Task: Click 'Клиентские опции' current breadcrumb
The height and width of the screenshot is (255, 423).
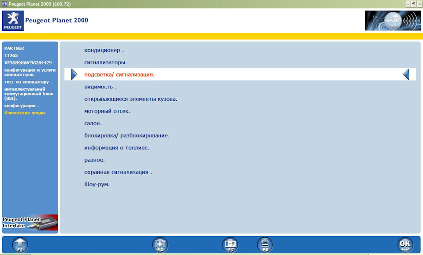Action: (x=26, y=113)
